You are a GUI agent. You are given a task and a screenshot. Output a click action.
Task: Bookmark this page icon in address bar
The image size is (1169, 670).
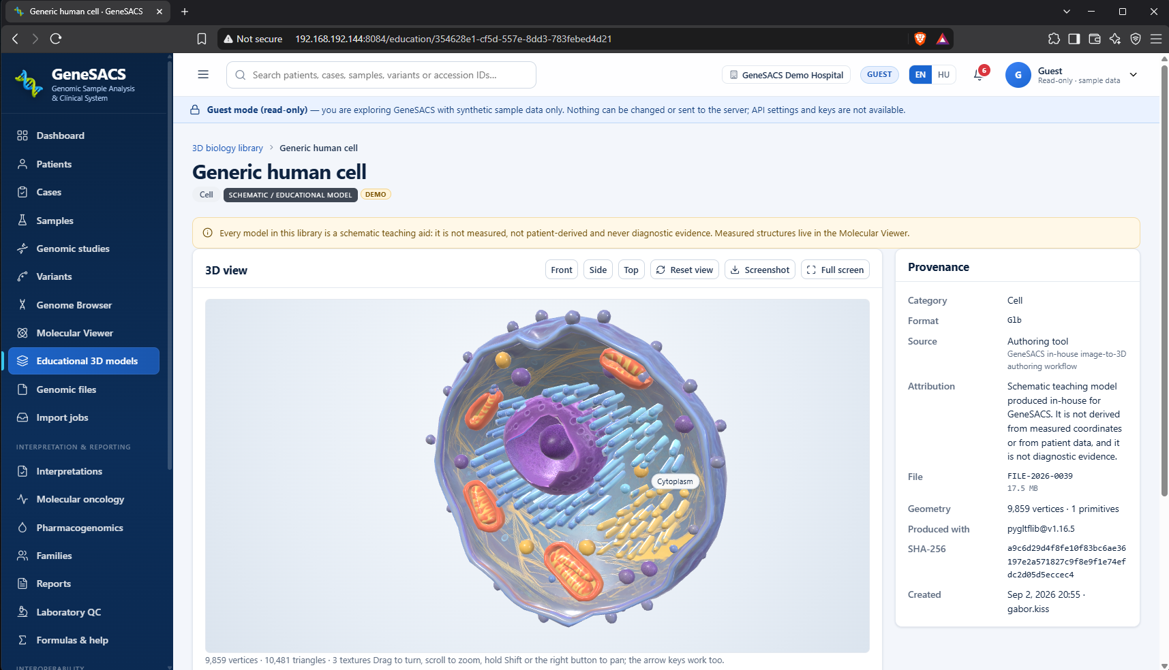click(202, 39)
